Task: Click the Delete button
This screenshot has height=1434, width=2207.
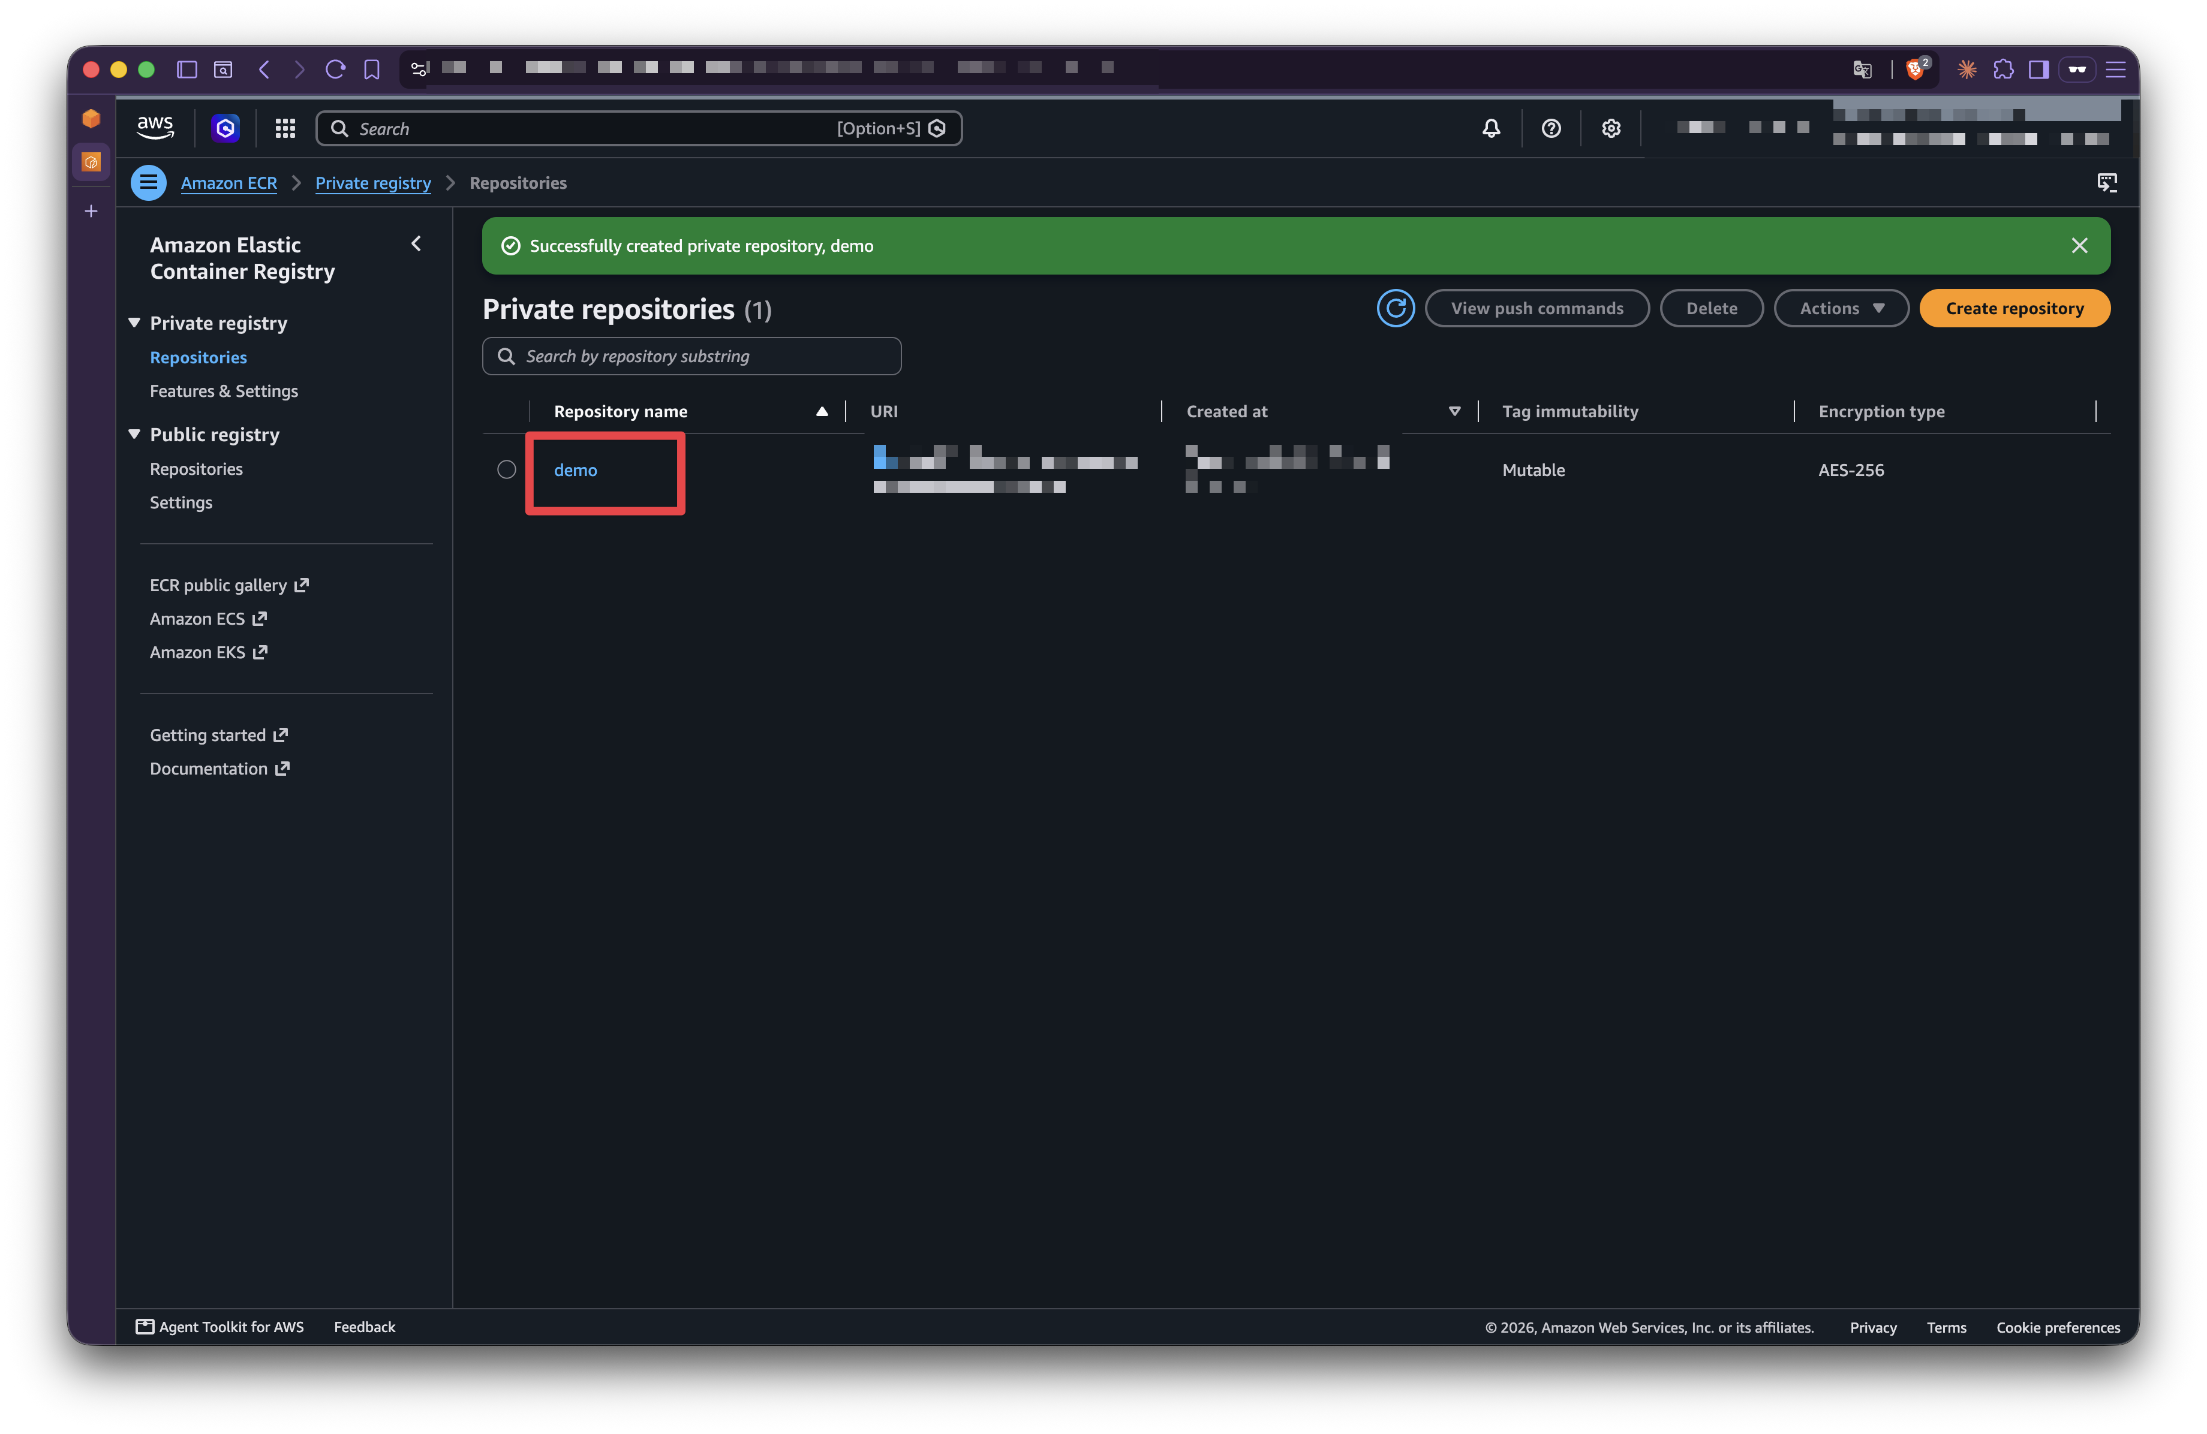Action: click(1711, 309)
